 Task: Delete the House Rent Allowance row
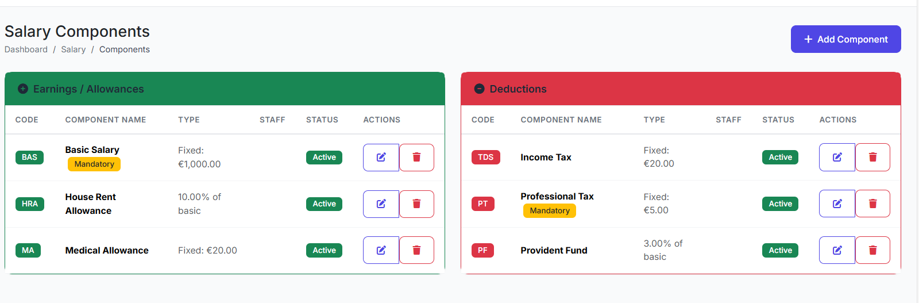tap(416, 204)
